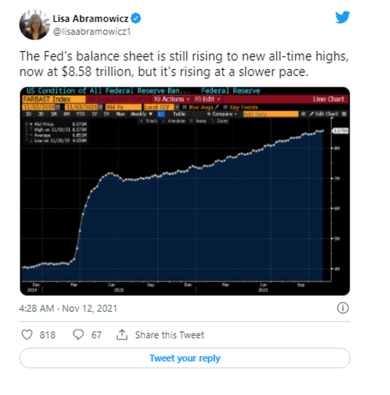Screen dimensions: 390x395
Task: Click the start date calendar icon
Action: 58,107
